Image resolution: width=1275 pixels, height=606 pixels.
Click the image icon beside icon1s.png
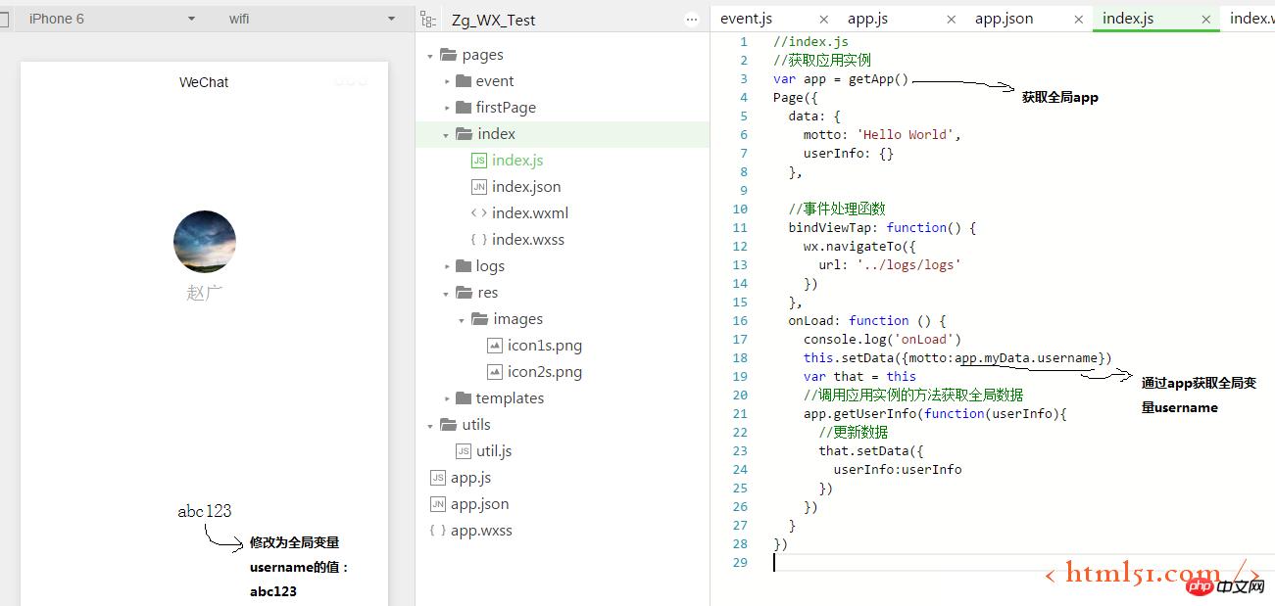[495, 346]
